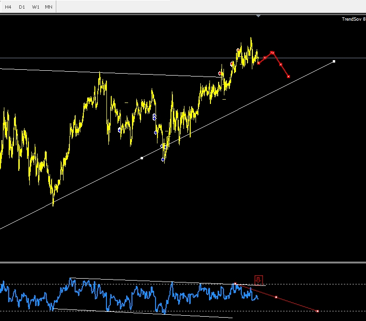Select the TrendSov 8 indicator label
The image size is (366, 321).
pyautogui.click(x=353, y=19)
